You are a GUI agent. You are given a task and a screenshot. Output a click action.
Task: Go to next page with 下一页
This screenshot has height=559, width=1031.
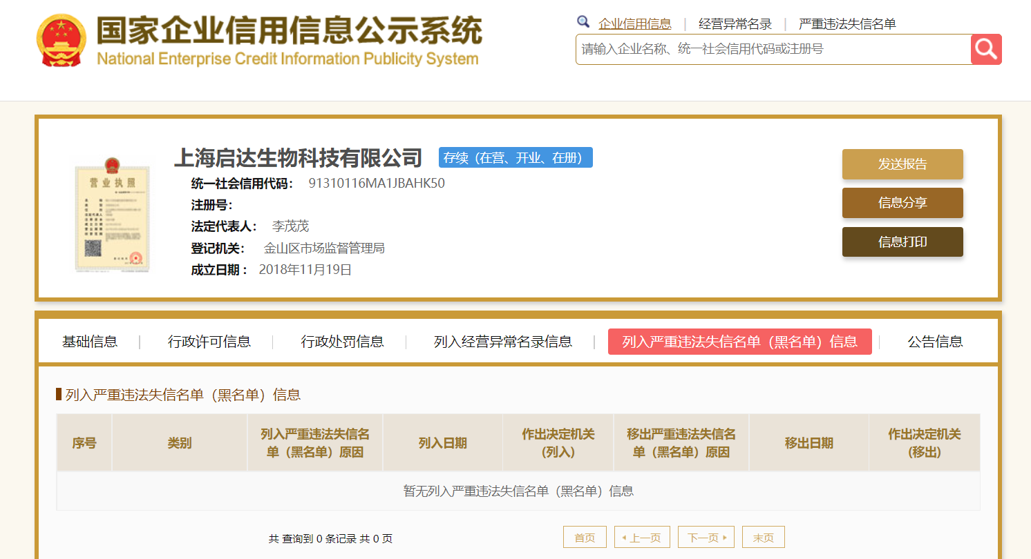(x=706, y=538)
